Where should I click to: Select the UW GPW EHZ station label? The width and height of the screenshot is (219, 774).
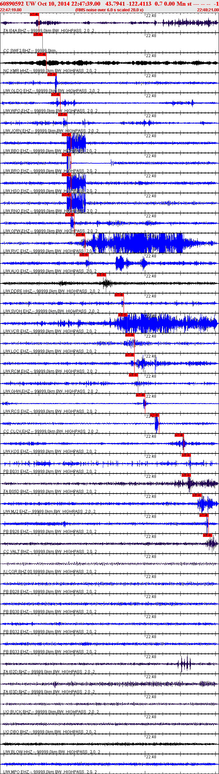pos(16,231)
